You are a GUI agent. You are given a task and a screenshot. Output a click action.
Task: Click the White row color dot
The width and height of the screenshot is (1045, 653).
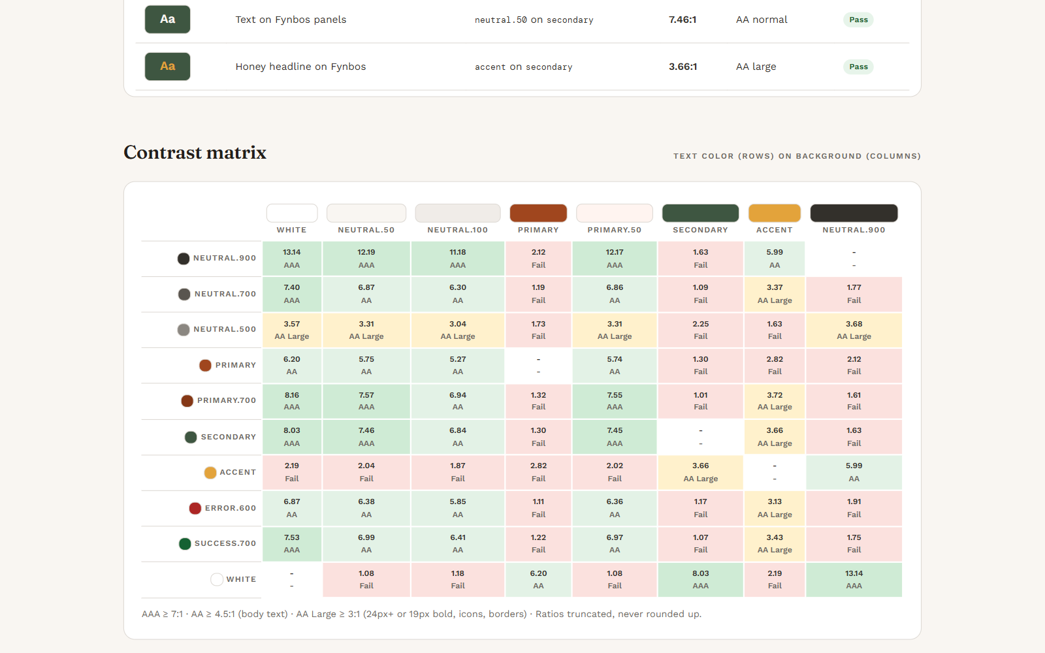click(x=217, y=580)
